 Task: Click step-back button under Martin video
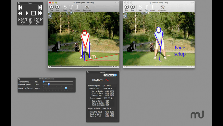(189, 67)
